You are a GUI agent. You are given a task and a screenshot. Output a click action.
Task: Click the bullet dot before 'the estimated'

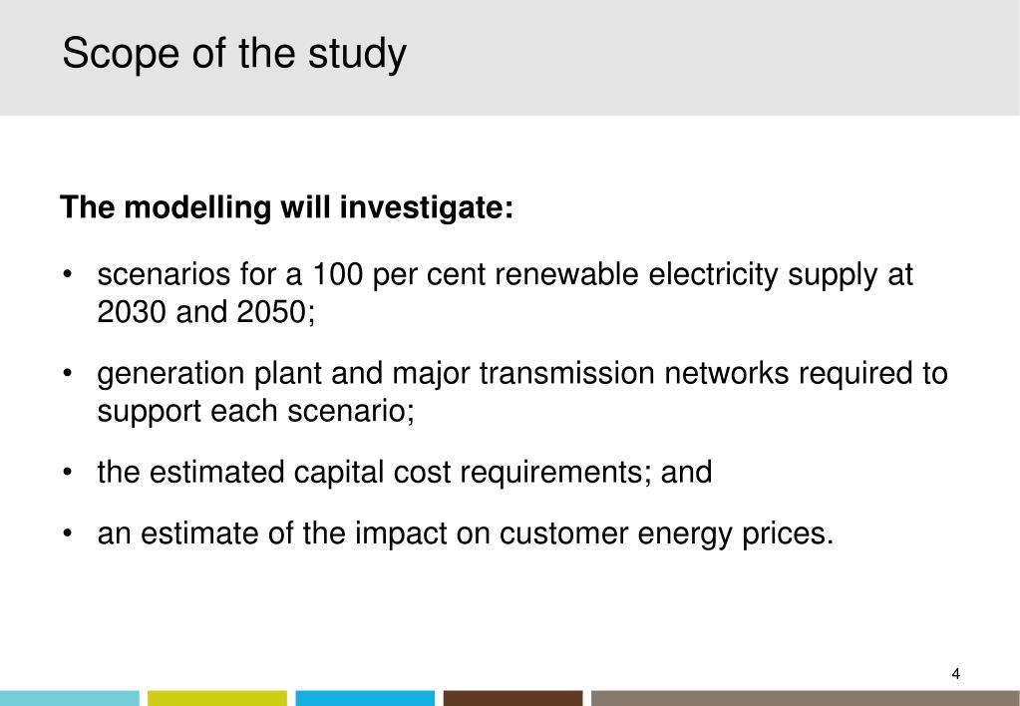point(67,473)
